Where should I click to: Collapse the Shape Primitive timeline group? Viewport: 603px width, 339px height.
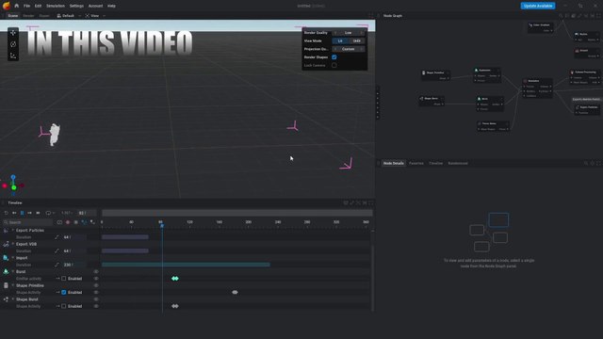[12, 285]
